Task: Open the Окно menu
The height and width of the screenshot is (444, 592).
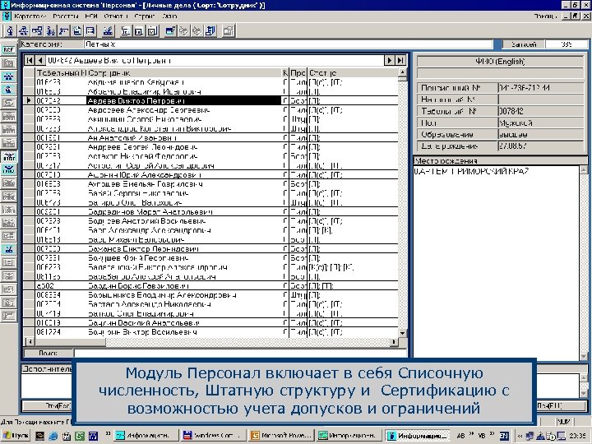Action: click(169, 16)
